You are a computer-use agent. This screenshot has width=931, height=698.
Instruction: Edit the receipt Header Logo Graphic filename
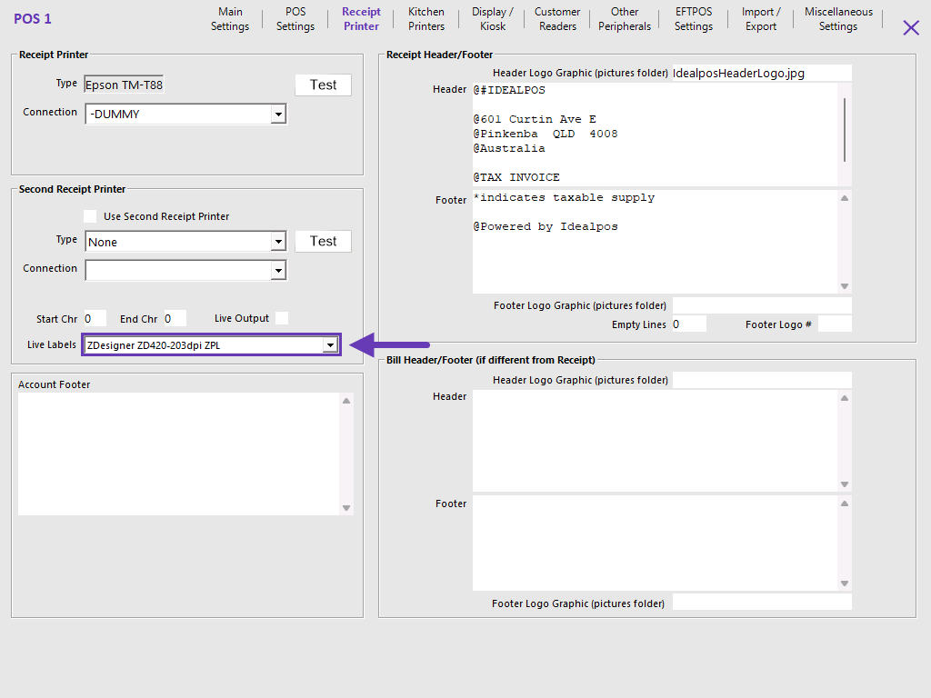pos(762,73)
